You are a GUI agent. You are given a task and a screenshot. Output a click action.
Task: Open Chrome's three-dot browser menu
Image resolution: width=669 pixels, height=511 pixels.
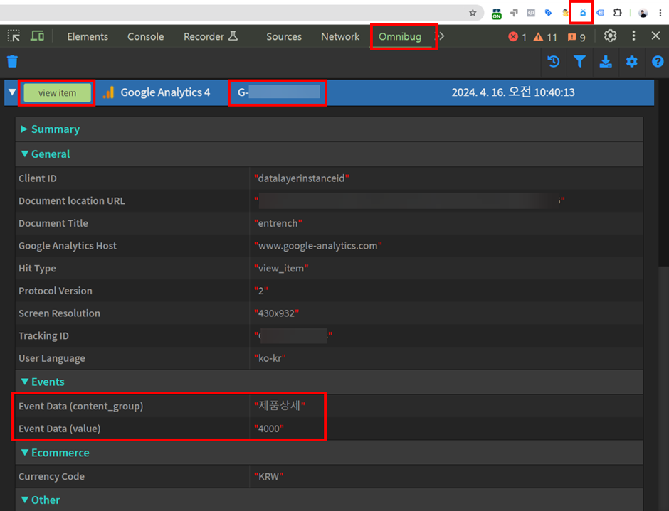[660, 13]
